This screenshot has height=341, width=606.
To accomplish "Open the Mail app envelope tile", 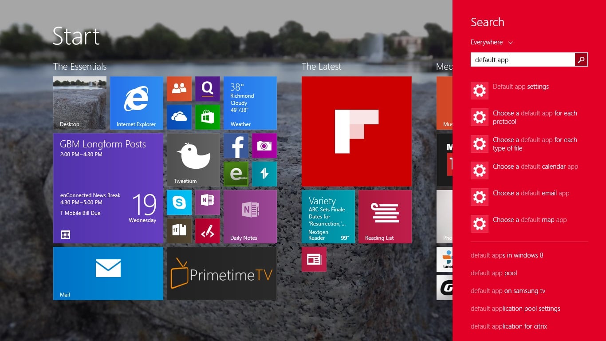I will pos(108,274).
